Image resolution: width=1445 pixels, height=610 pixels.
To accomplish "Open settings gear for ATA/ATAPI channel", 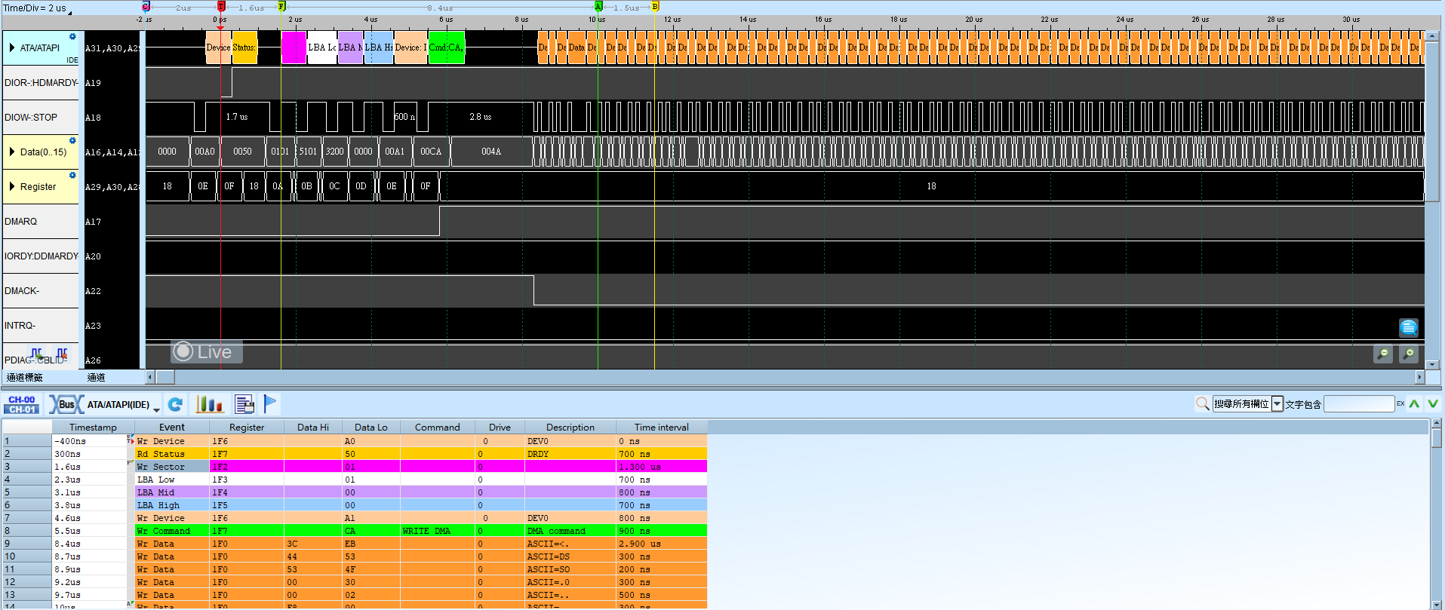I will [x=72, y=36].
